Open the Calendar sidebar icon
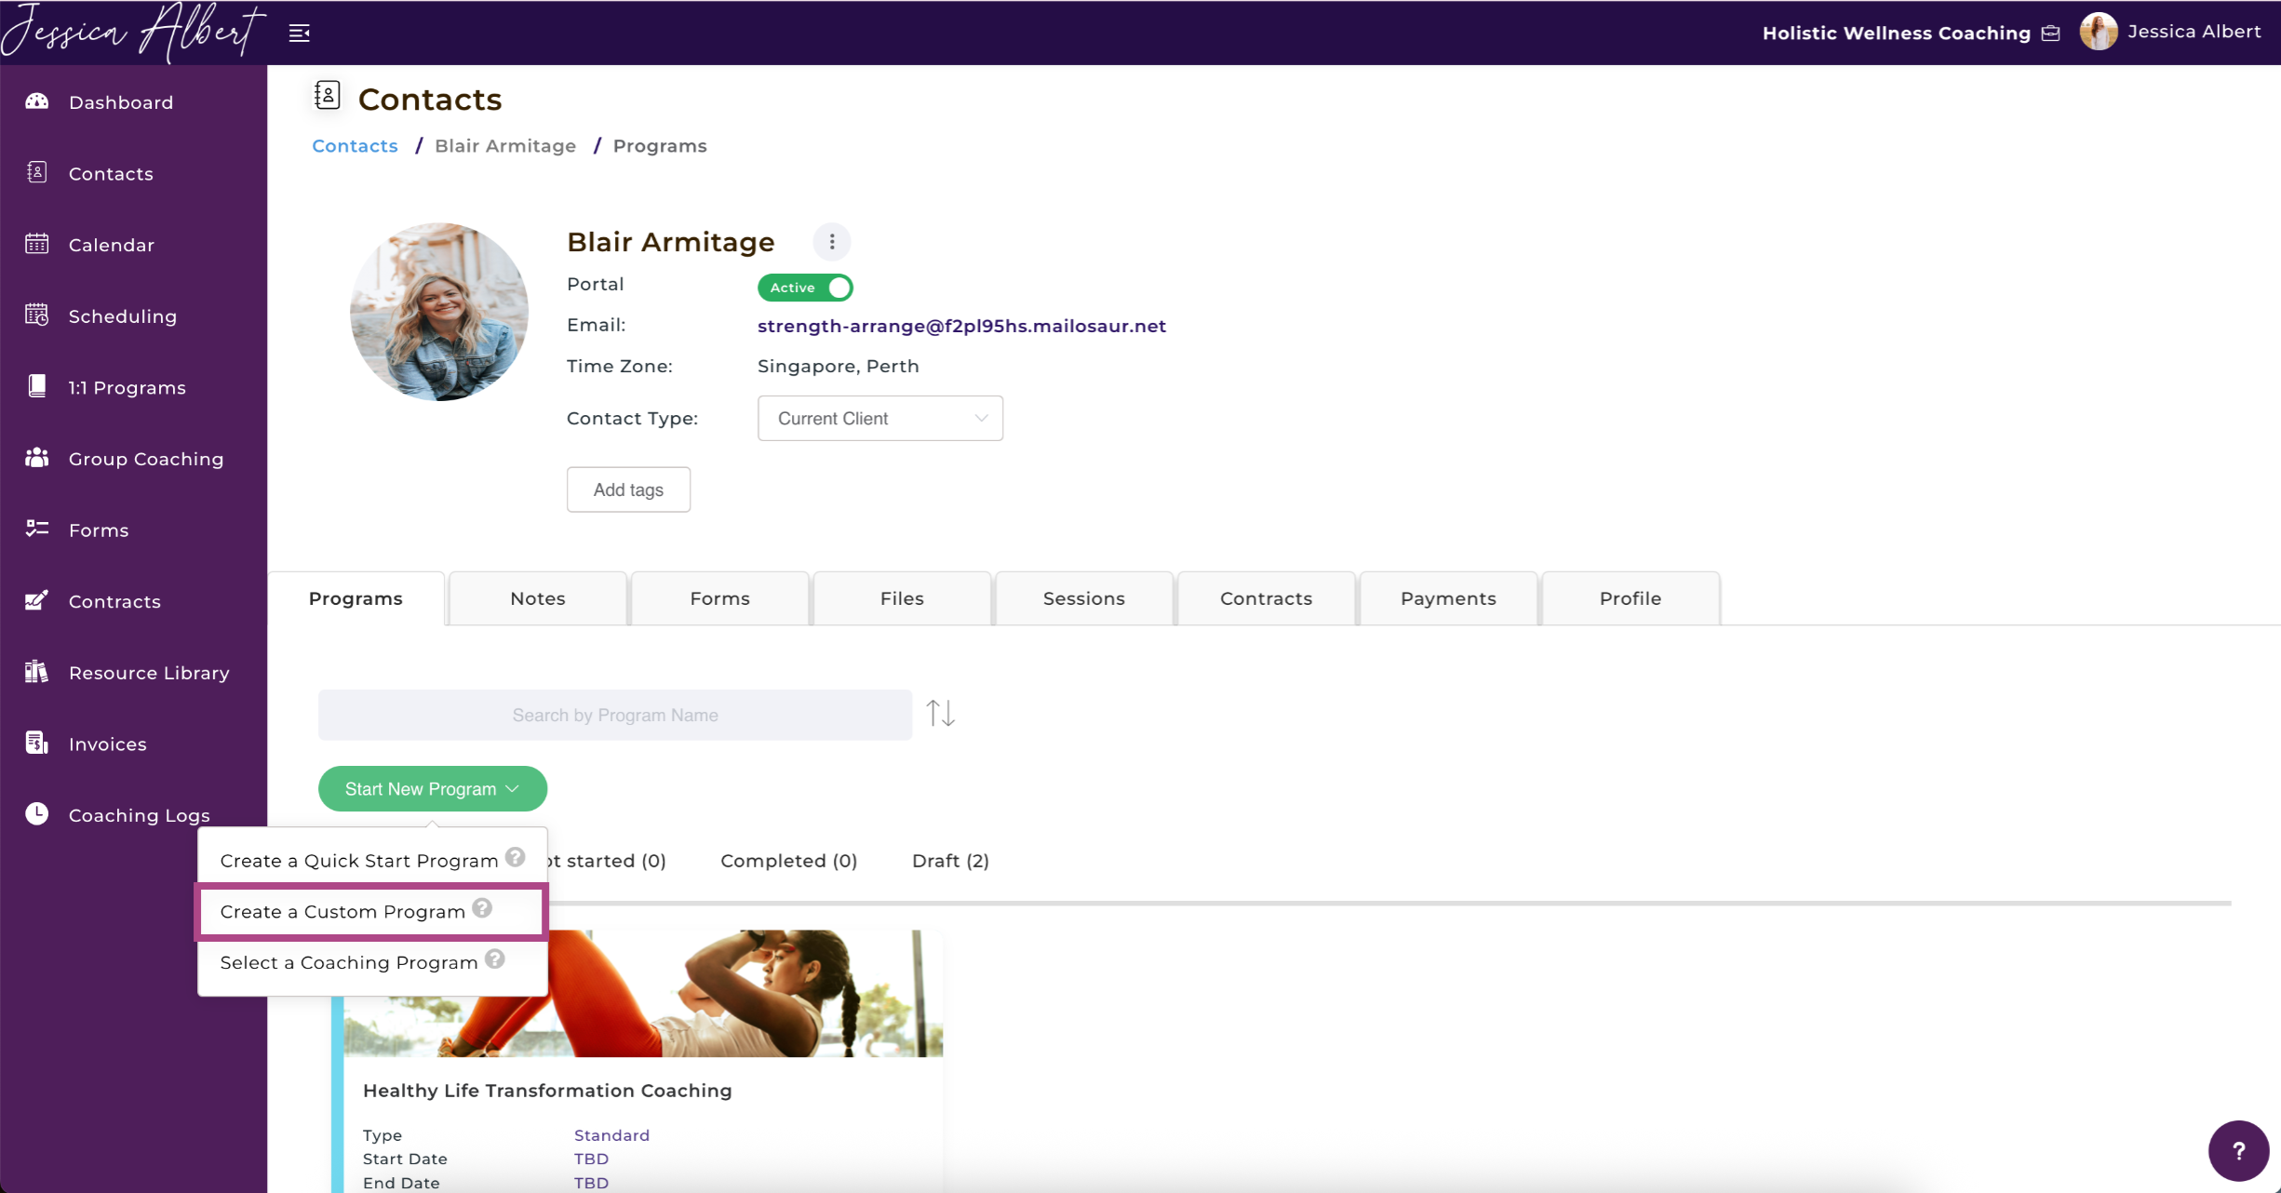2281x1193 pixels. (x=36, y=244)
